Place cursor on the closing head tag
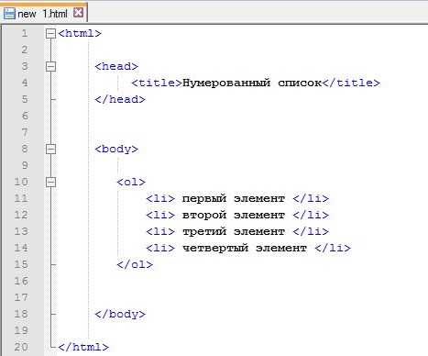This screenshot has width=428, height=356. tap(120, 99)
